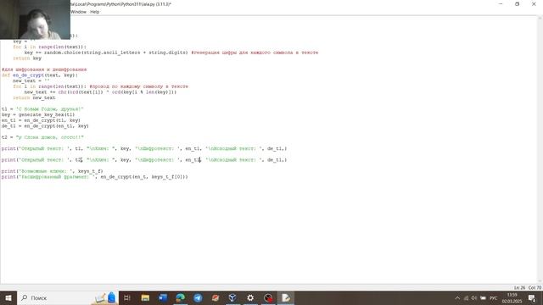Open Telegram from the taskbar
The height and width of the screenshot is (305, 543).
[x=198, y=297]
